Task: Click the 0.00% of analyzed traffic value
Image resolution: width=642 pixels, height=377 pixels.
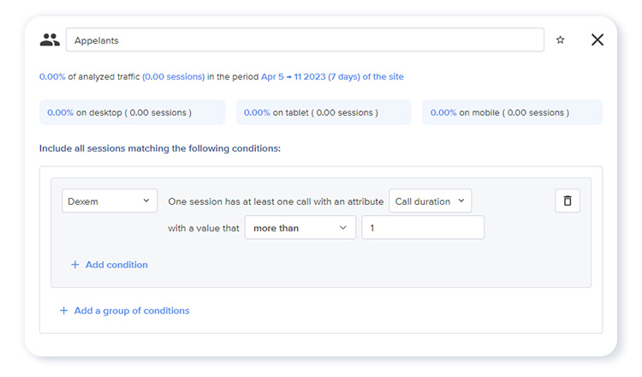Action: [51, 77]
